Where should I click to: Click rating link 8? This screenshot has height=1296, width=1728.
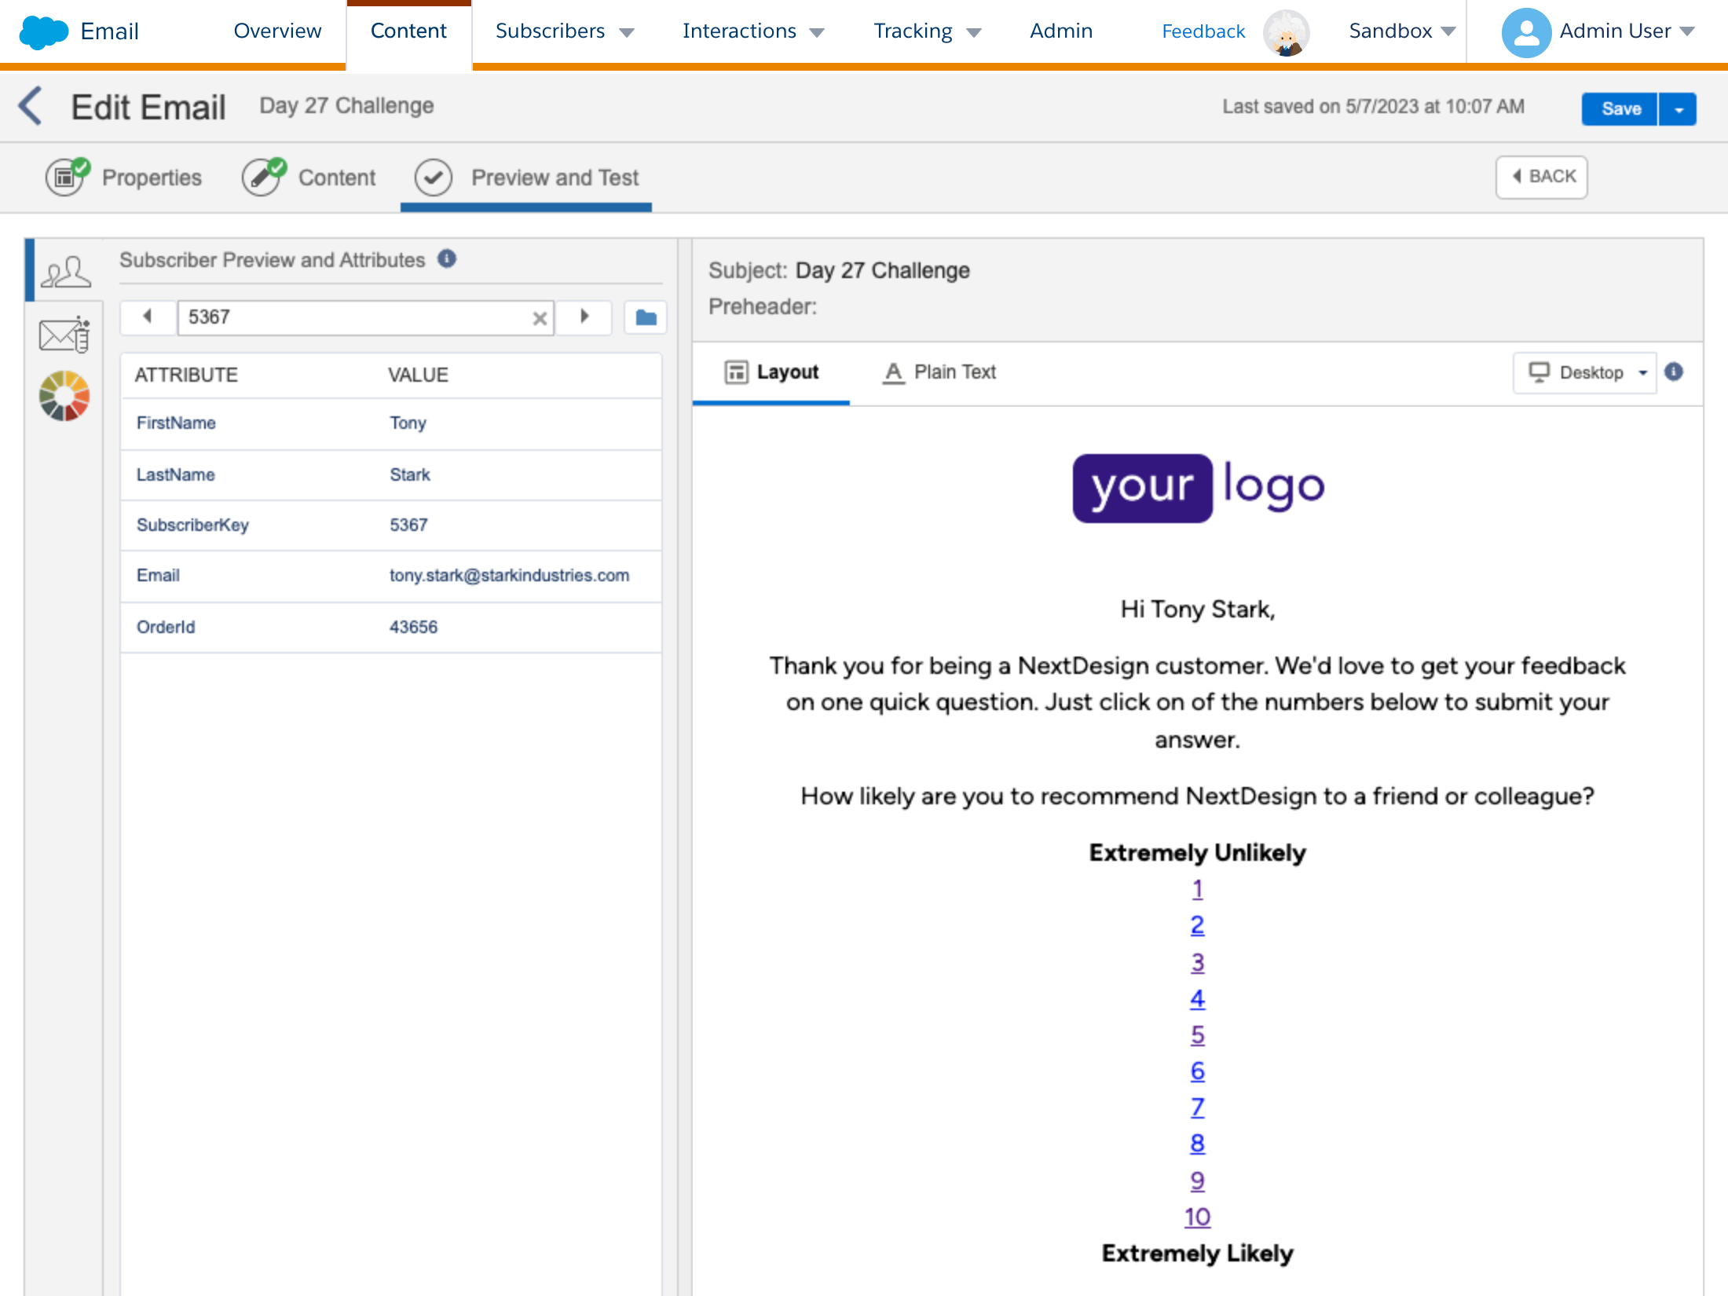coord(1197,1144)
